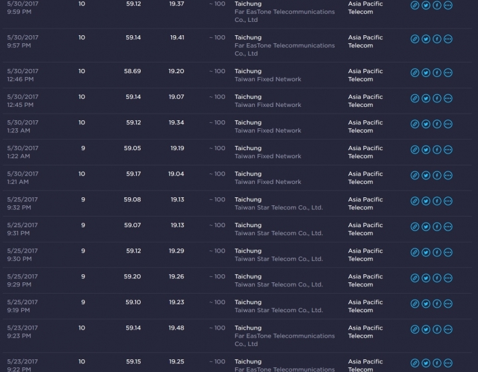478x372 pixels.
Task: Open more options for 5/30/2017 1:23 AM result
Action: click(x=448, y=124)
